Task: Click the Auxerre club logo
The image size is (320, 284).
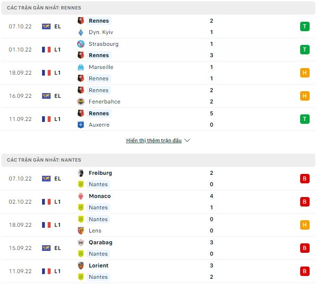Action: coord(80,125)
